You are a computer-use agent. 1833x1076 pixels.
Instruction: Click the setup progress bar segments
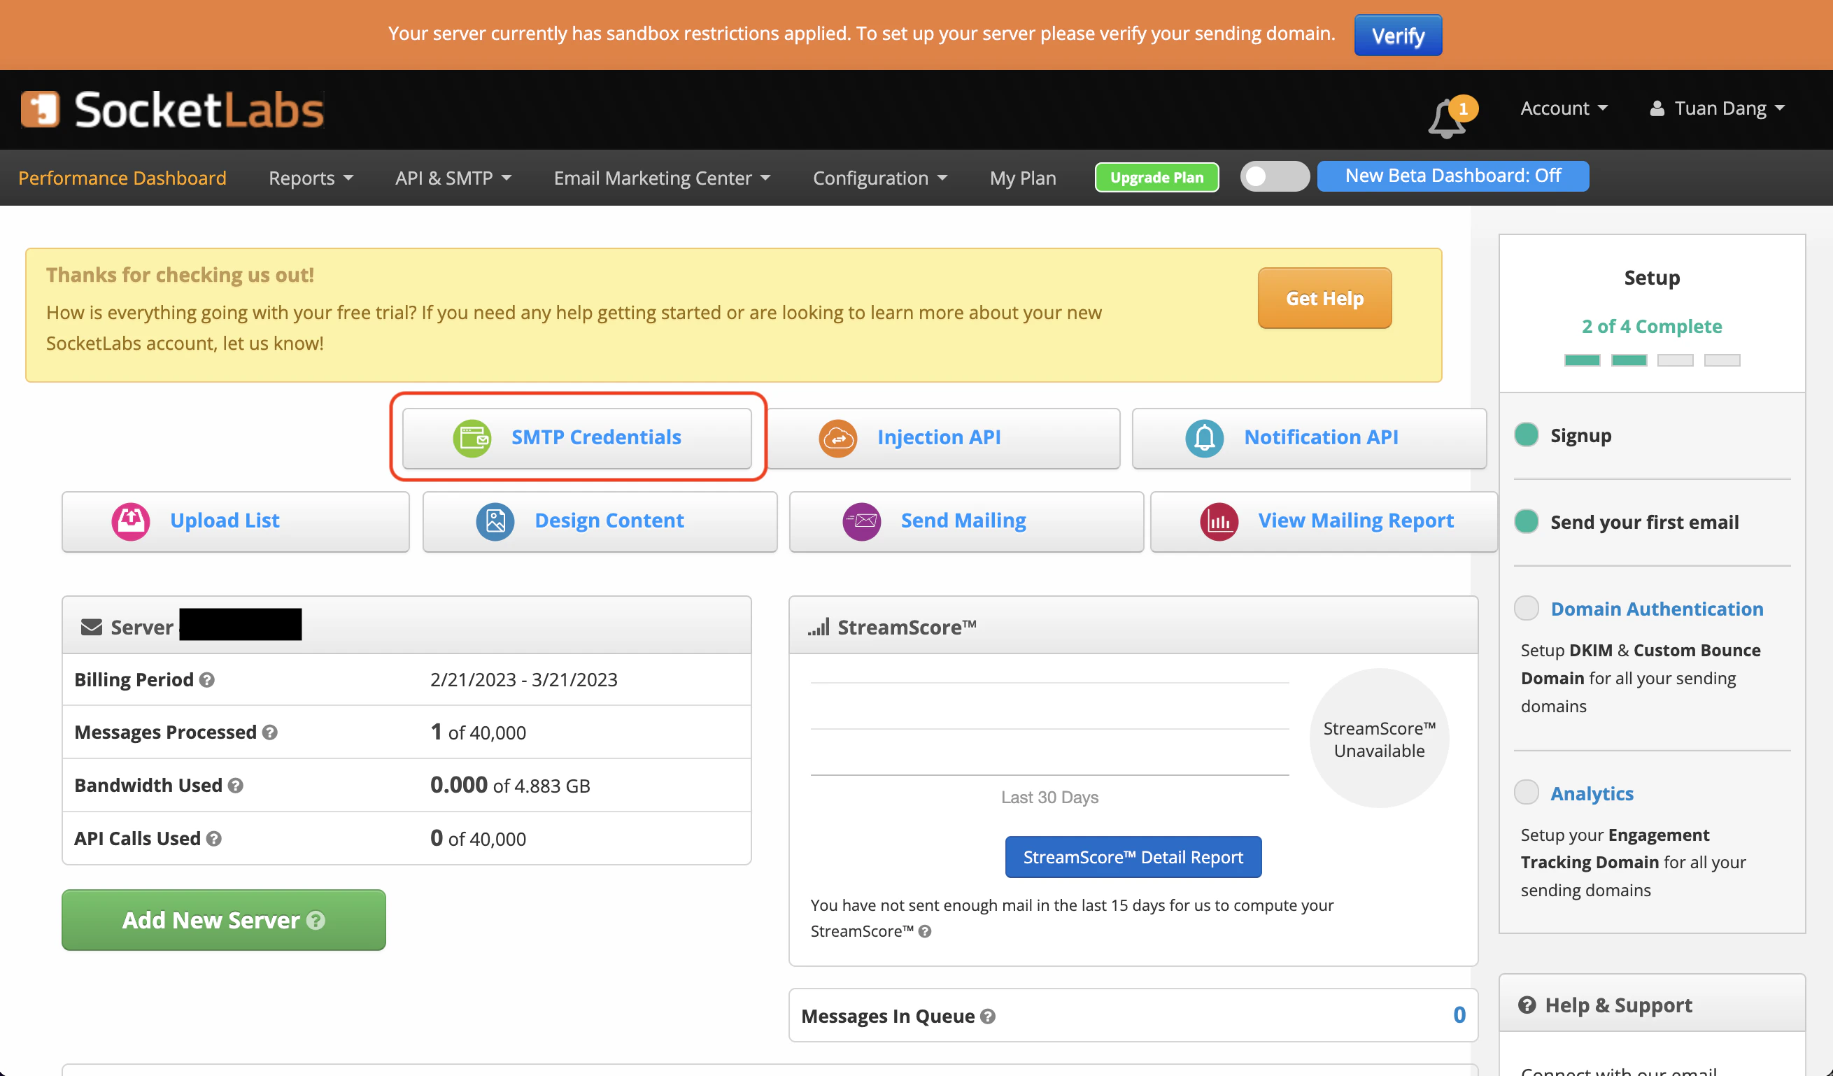[x=1652, y=360]
